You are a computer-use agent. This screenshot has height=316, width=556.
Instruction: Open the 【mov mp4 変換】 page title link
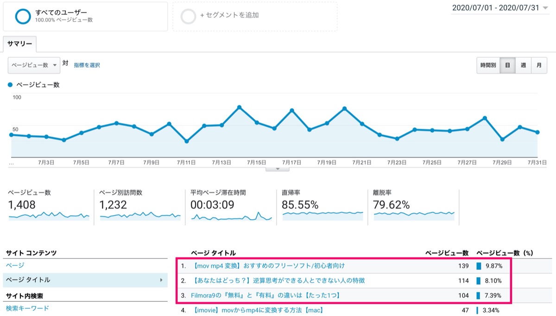tap(268, 266)
